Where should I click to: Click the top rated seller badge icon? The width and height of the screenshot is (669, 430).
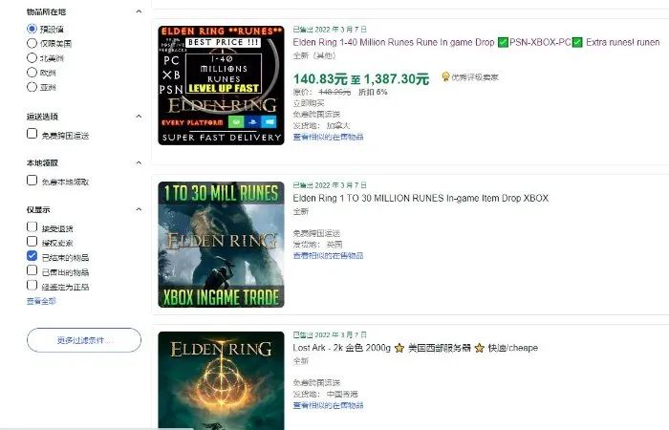[x=445, y=76]
